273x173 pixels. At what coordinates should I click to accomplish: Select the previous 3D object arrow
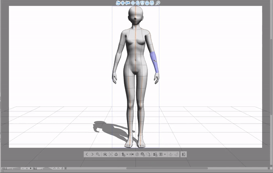87,154
